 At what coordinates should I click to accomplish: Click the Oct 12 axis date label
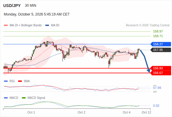146,112
